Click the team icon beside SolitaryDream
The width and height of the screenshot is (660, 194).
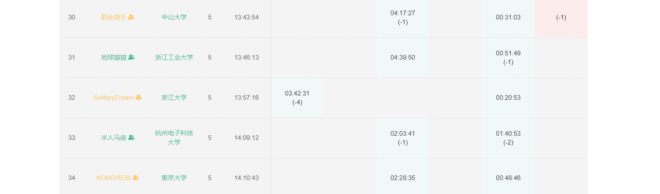[139, 98]
